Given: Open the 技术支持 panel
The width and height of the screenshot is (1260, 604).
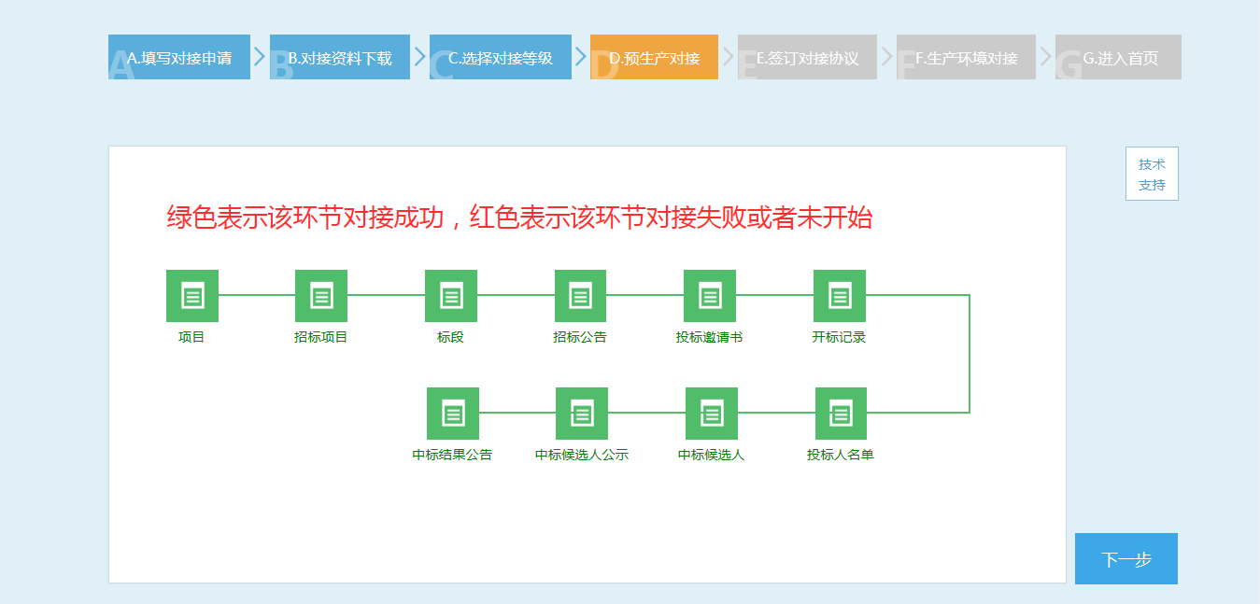Looking at the screenshot, I should coord(1152,173).
